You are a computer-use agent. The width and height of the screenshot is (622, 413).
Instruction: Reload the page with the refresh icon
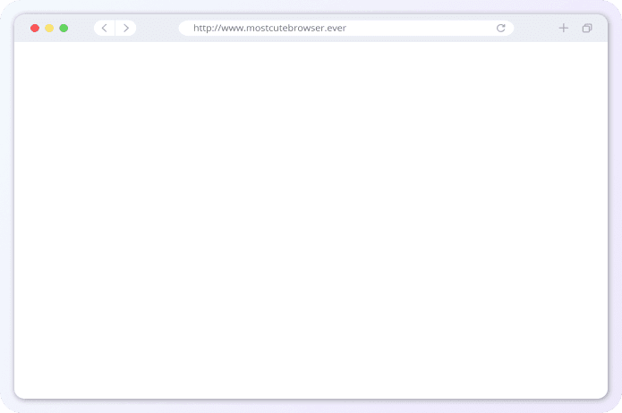[x=501, y=28]
